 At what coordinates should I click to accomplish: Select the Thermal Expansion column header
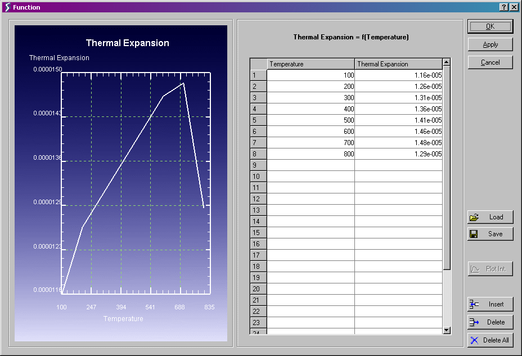[x=398, y=64]
